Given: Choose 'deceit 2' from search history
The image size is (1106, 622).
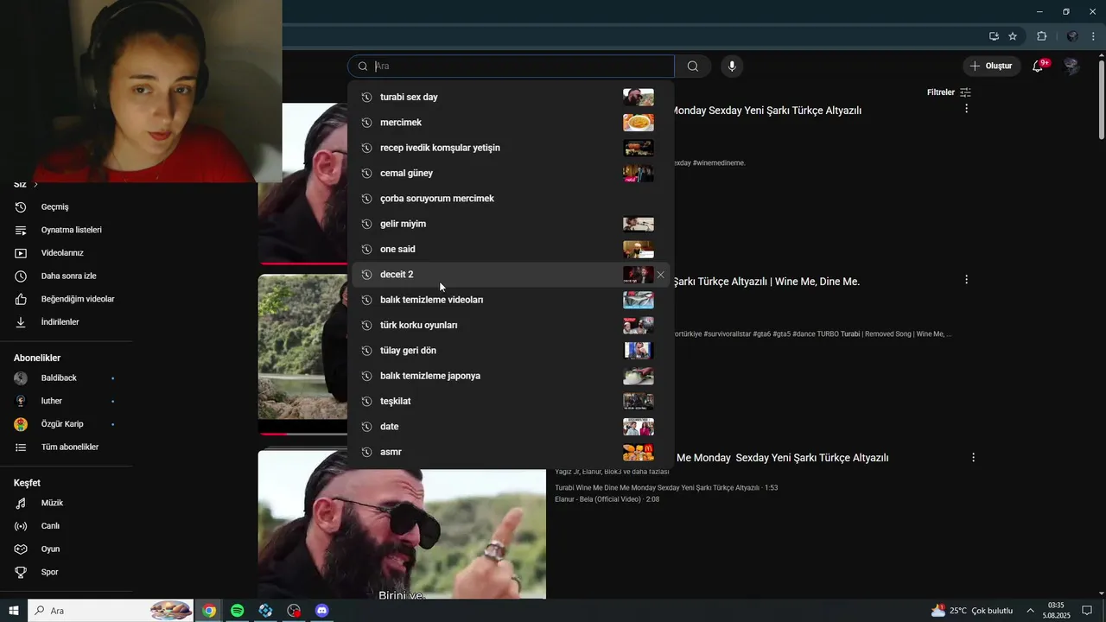Looking at the screenshot, I should pos(511,275).
